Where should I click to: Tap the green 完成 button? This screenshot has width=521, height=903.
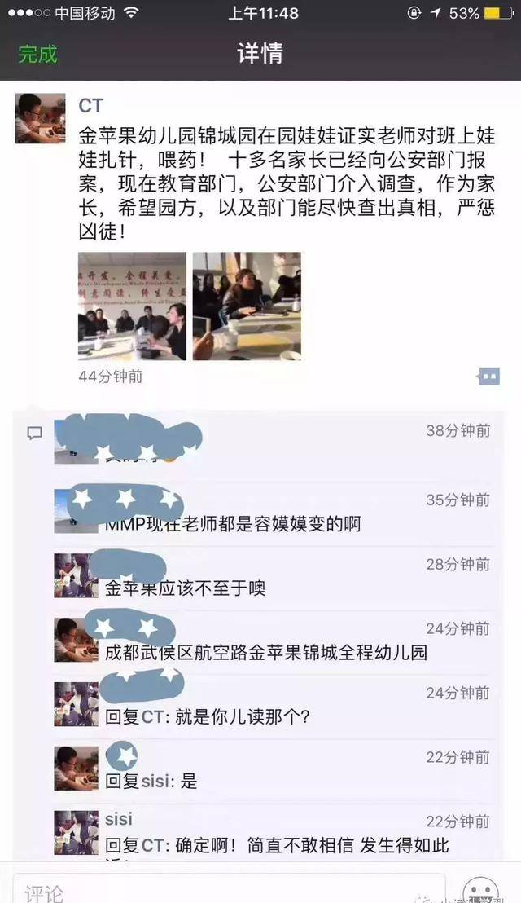pyautogui.click(x=38, y=54)
